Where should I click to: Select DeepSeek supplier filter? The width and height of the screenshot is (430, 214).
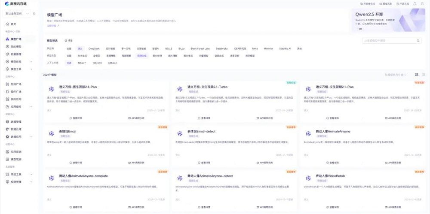[x=94, y=48]
